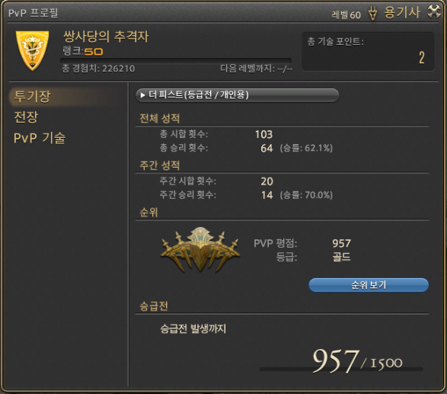This screenshot has height=394, width=447.
Task: Click the promotion progress bar at 957/1500
Action: (x=341, y=369)
